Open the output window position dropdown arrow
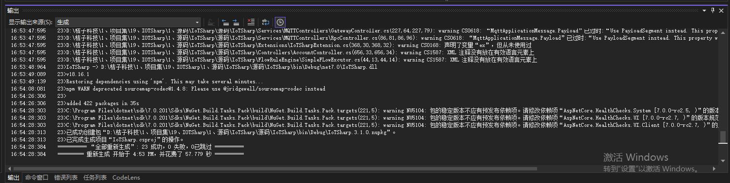 (705, 10)
